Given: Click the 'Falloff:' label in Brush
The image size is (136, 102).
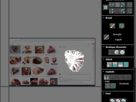Looking at the screenshot, I should [118, 40].
